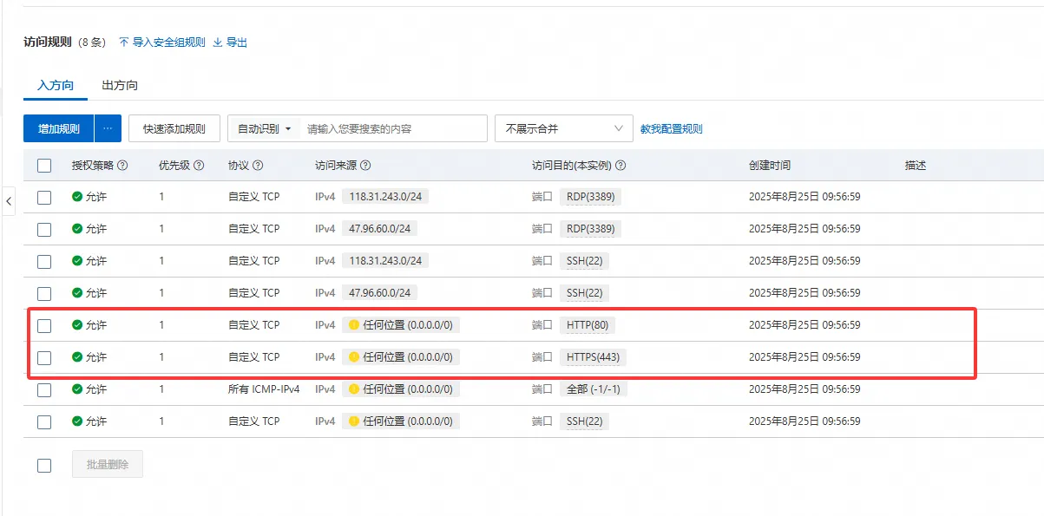Open the 自动识别 search type dropdown

click(264, 128)
